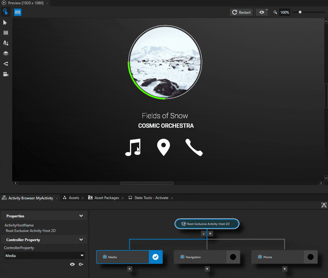
Task: Select the interact mode cursor tool
Action: point(5,12)
